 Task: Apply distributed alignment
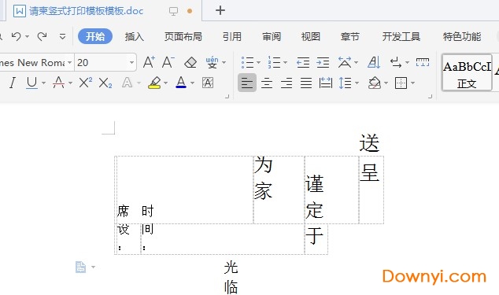(326, 83)
